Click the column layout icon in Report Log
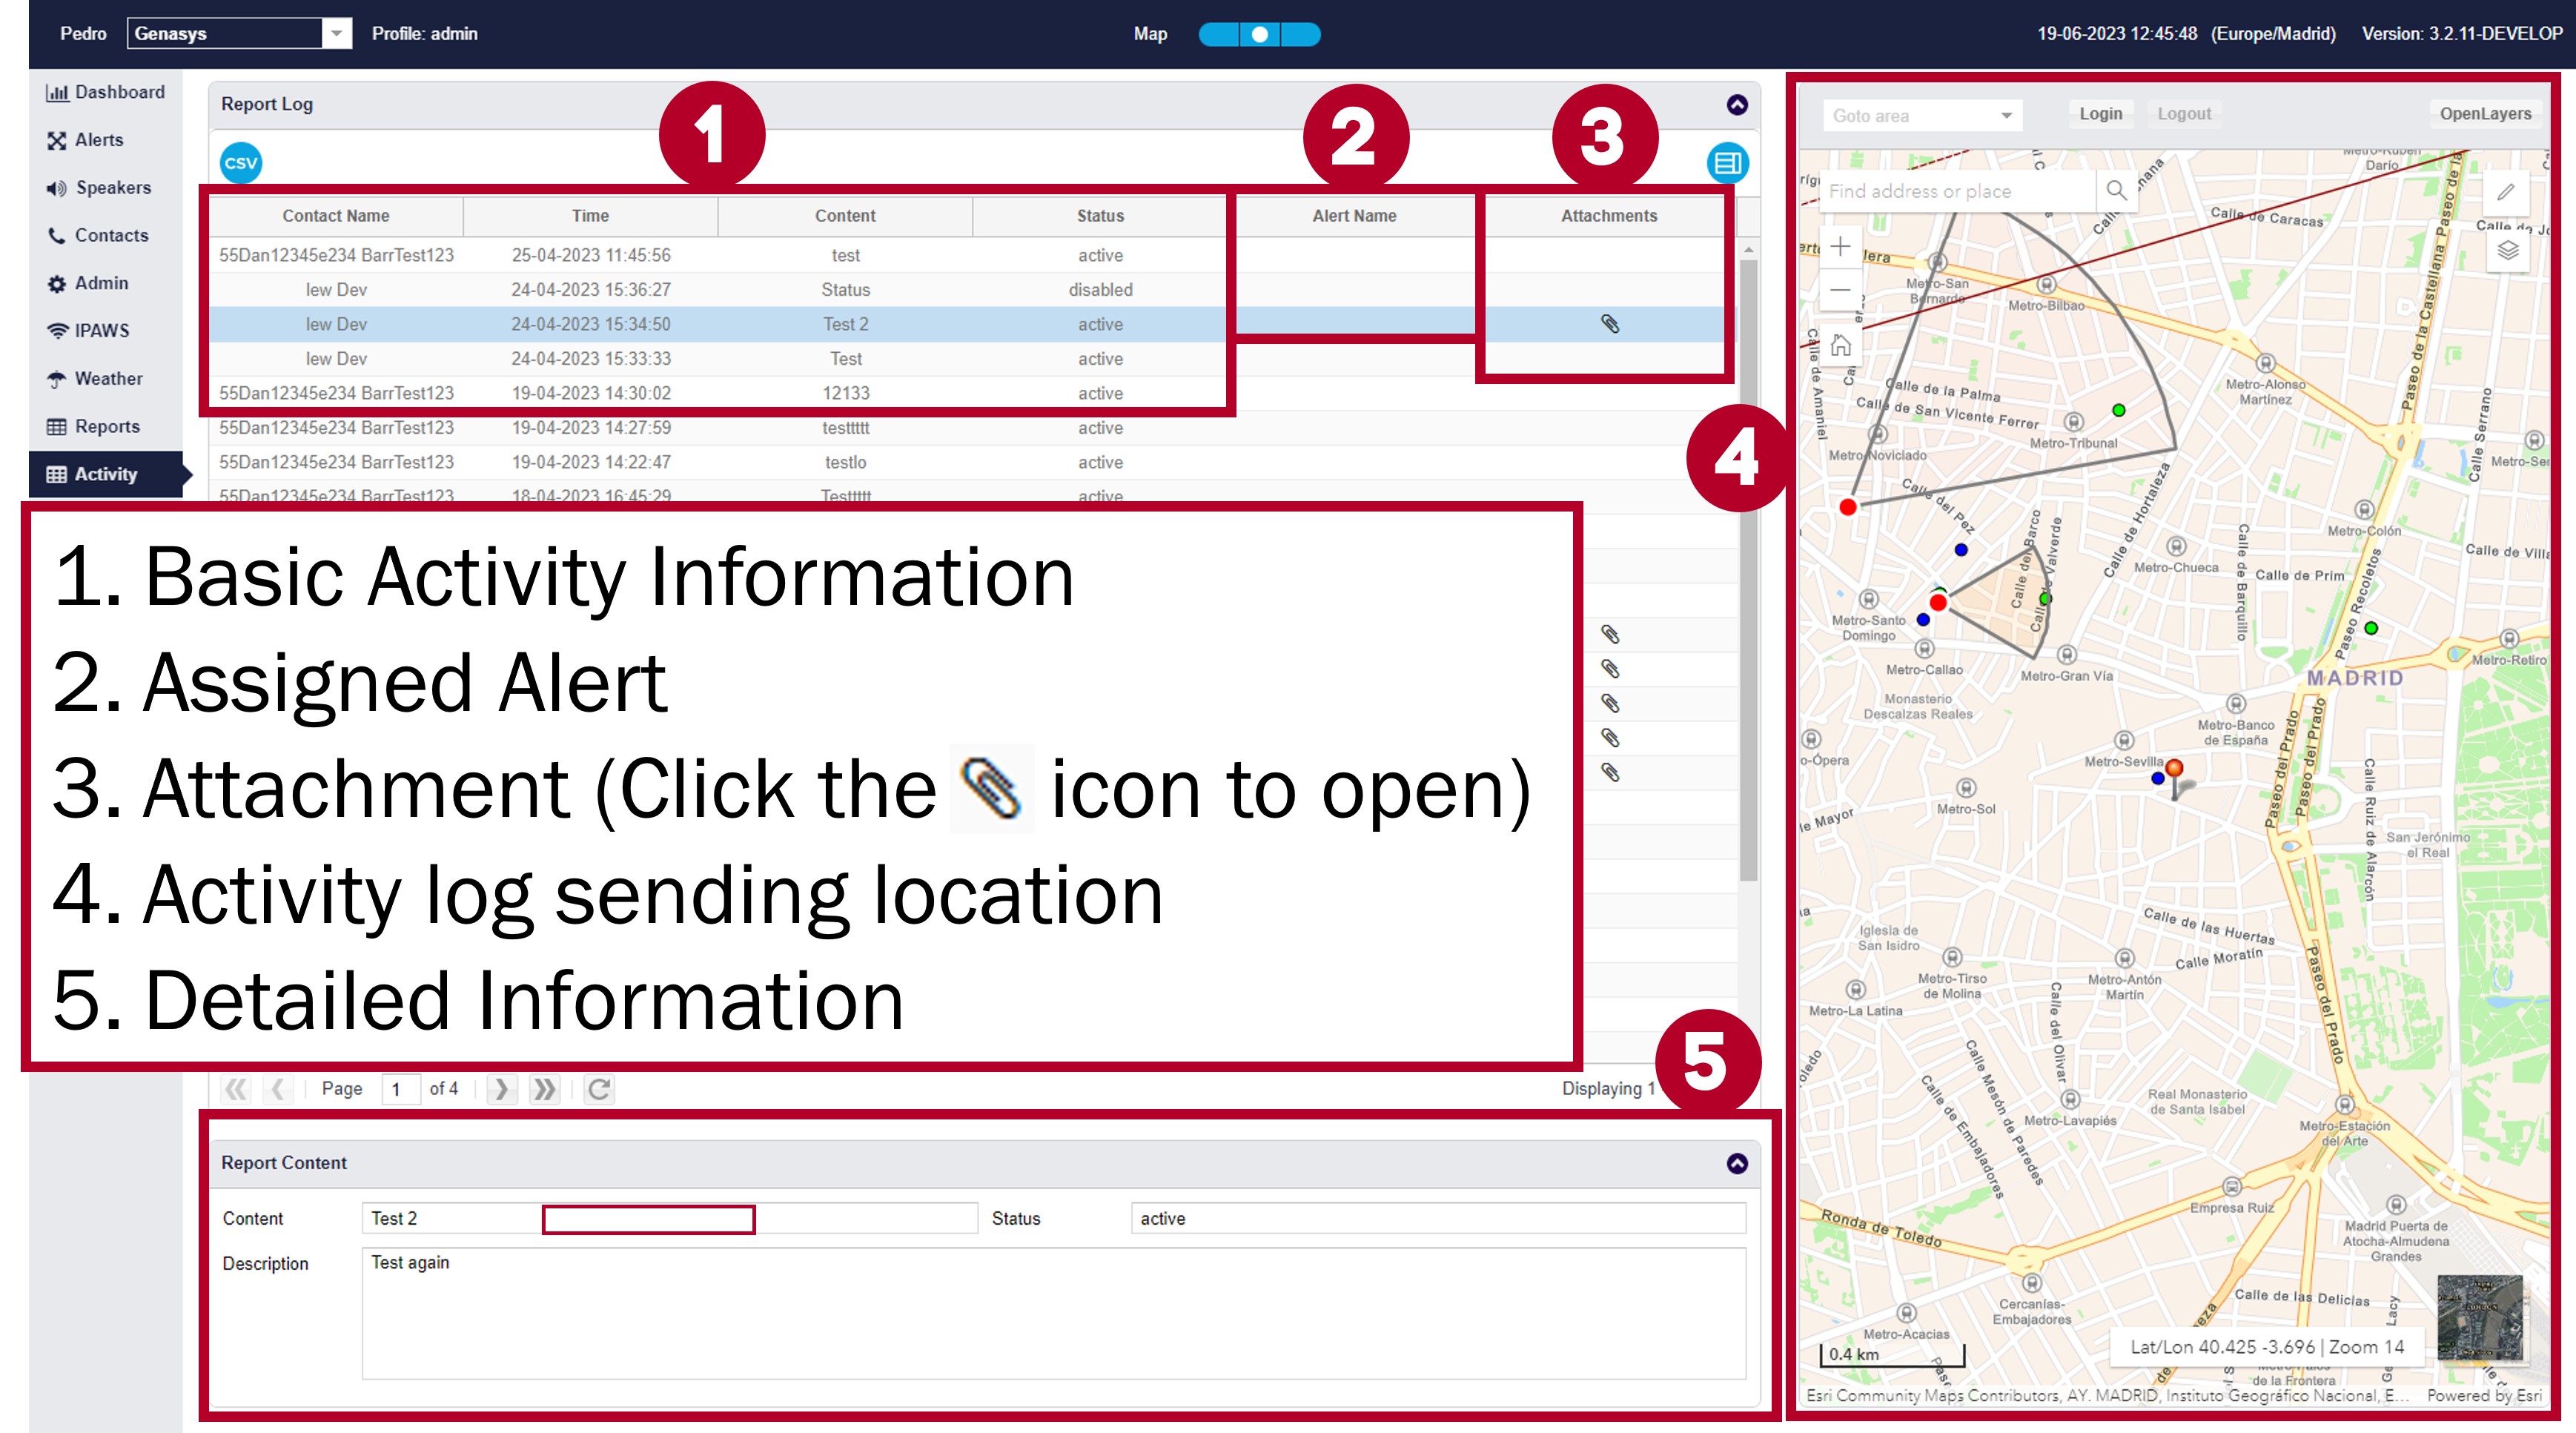The width and height of the screenshot is (2576, 1433). 1727,163
